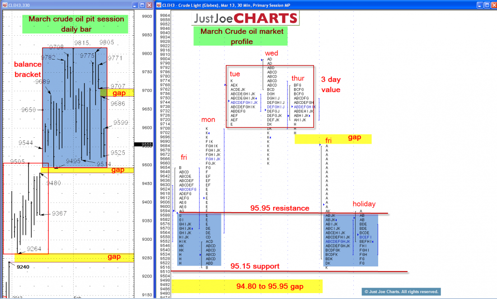Image resolution: width=497 pixels, height=299 pixels.
Task: Click the Just Joe Charts copyright notice
Action: point(400,292)
